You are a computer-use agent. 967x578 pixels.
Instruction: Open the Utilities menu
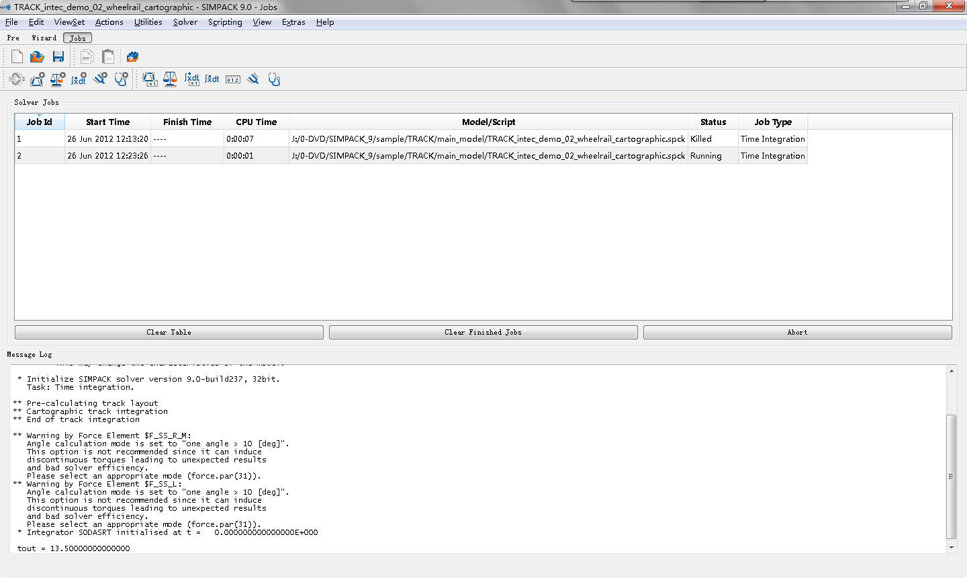(x=148, y=22)
